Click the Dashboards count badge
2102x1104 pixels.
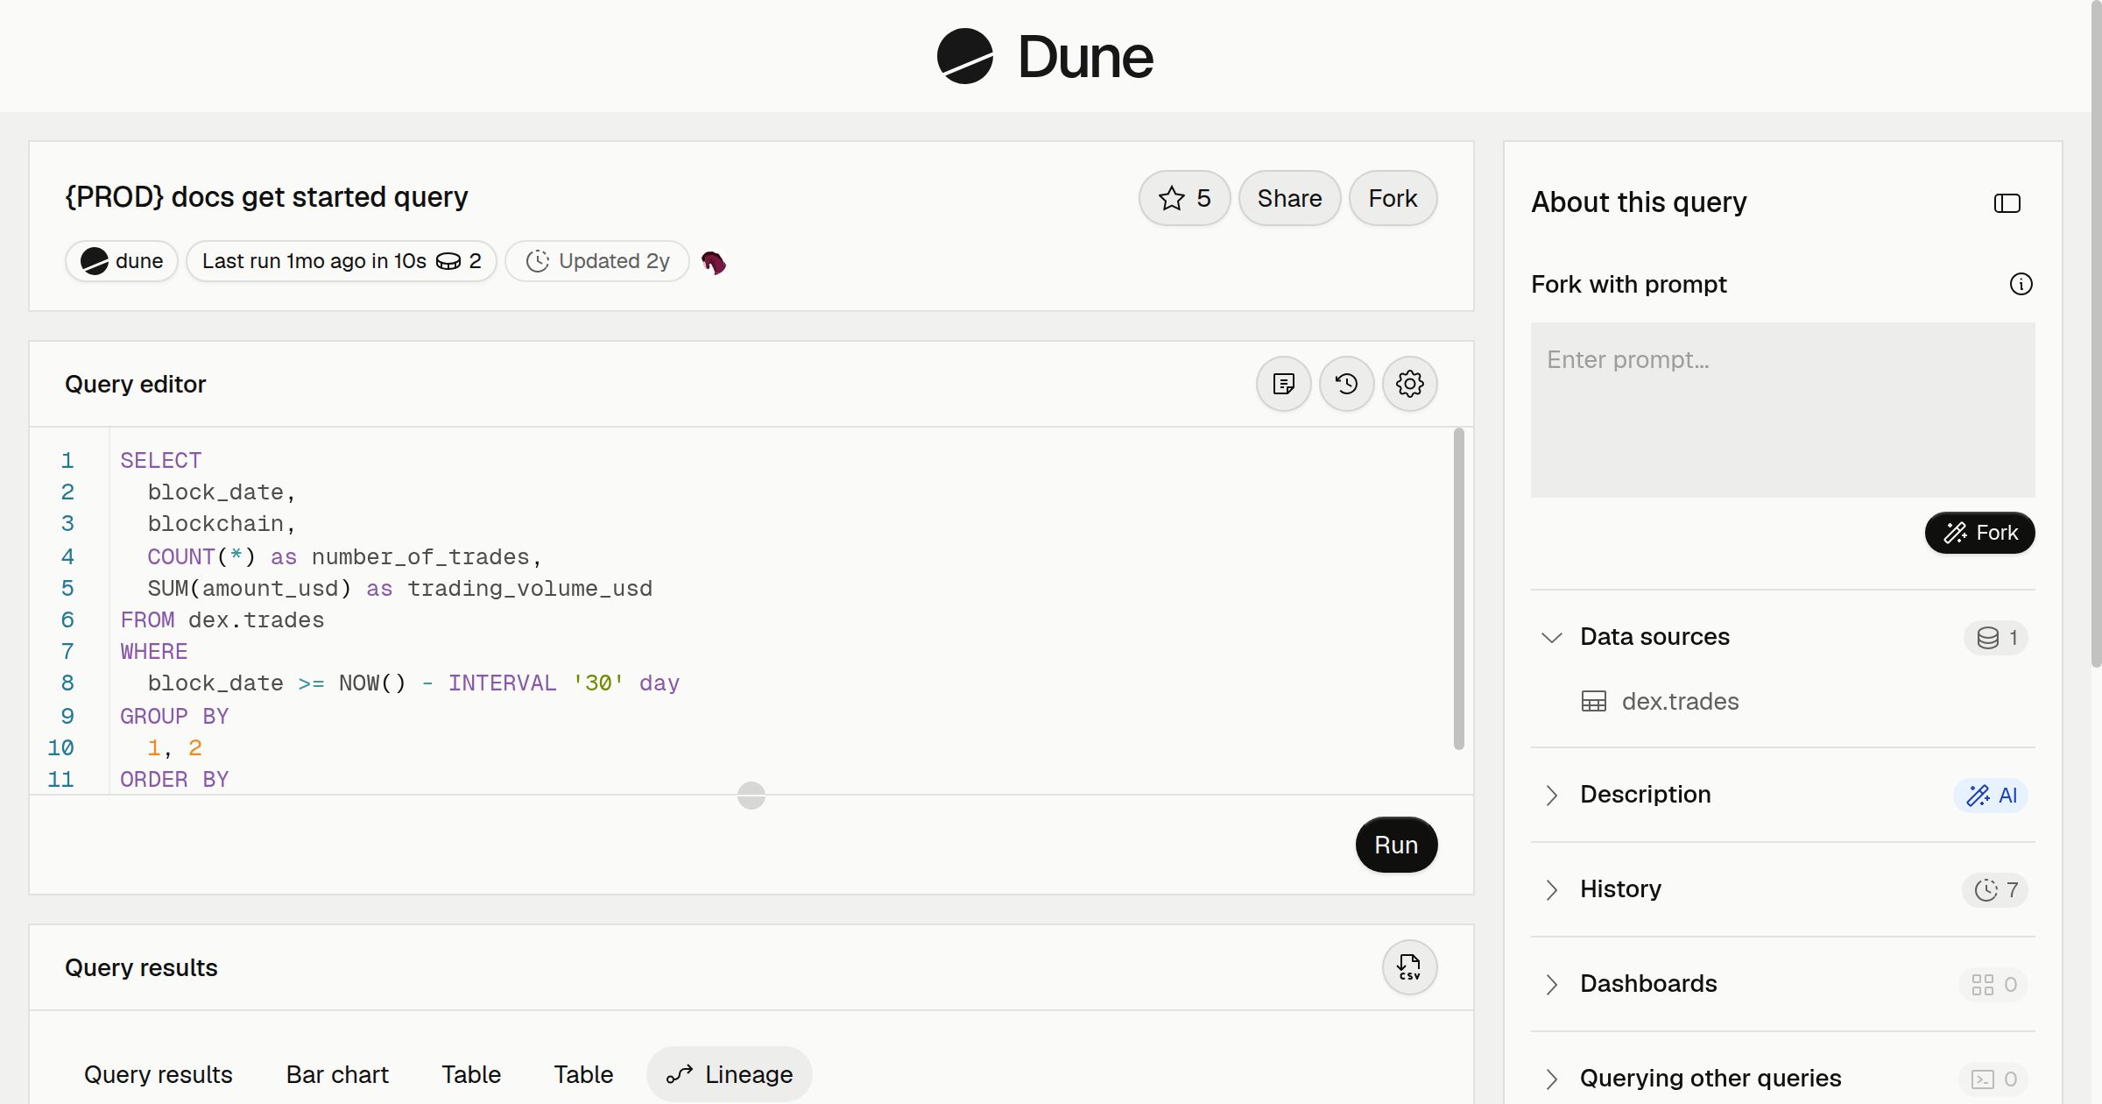click(1993, 985)
